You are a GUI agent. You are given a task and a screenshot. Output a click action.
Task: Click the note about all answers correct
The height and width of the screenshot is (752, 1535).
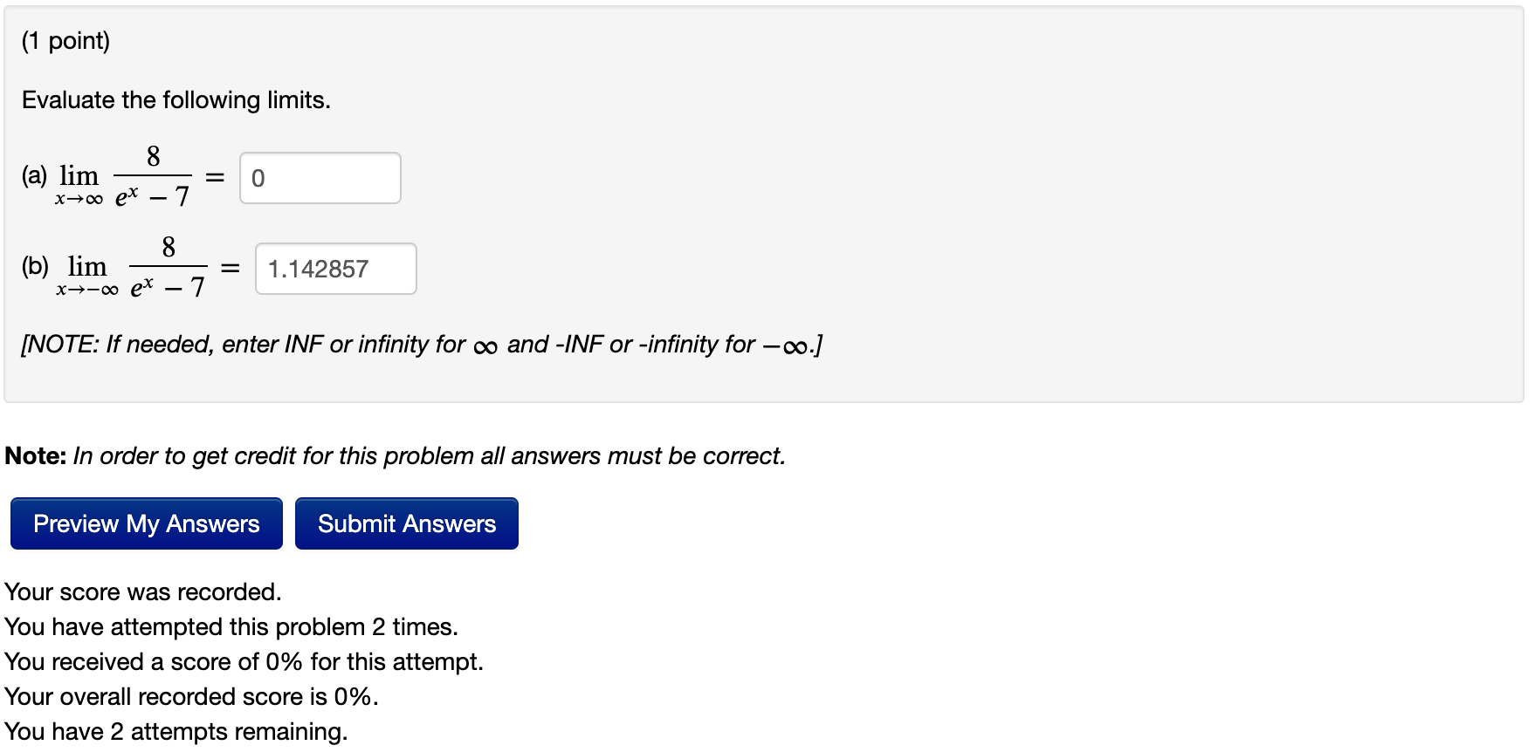[x=395, y=455]
